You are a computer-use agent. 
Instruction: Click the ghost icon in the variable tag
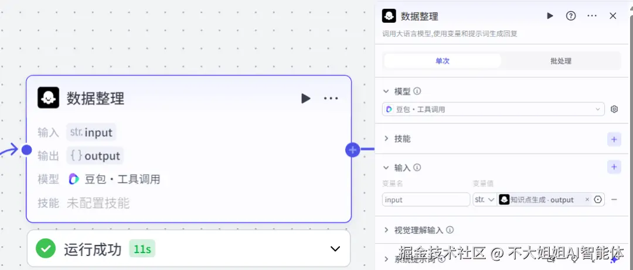coord(504,200)
